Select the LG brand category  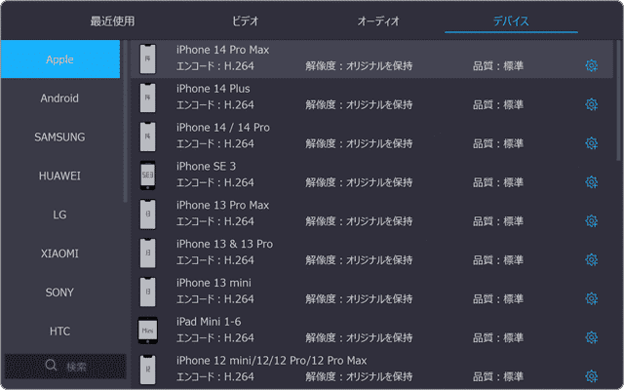point(60,214)
